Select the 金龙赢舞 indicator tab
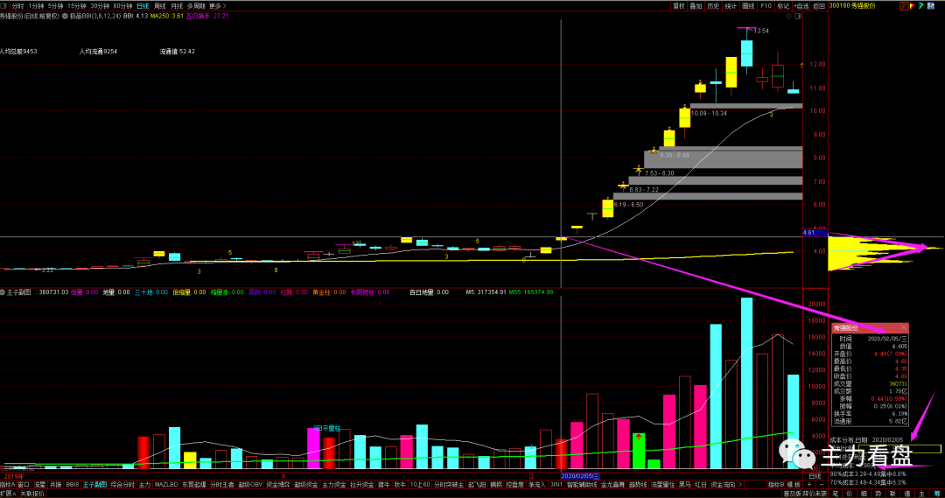 [612, 485]
